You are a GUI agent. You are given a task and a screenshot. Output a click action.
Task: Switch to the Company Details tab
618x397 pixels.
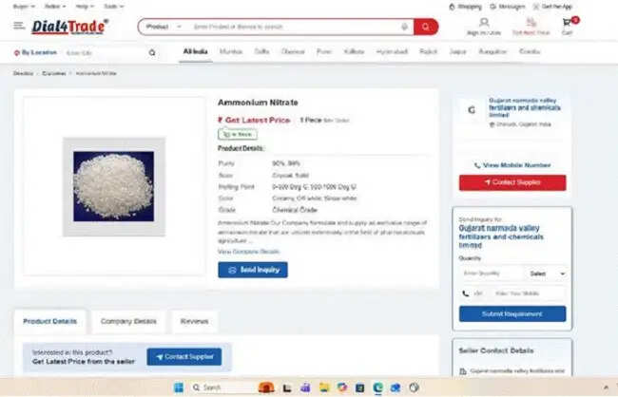128,321
